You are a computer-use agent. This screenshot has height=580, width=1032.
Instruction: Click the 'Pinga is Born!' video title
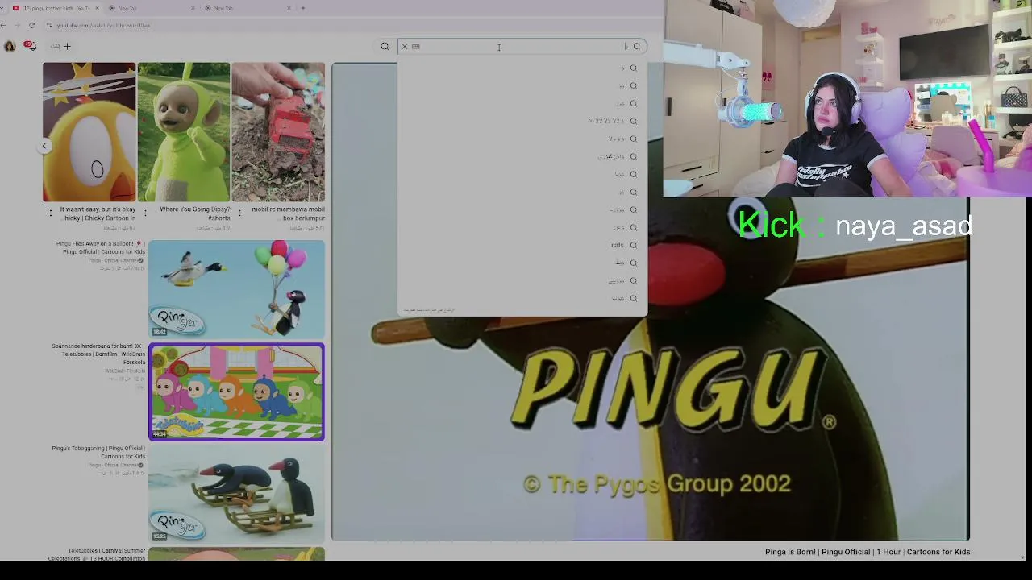click(868, 552)
